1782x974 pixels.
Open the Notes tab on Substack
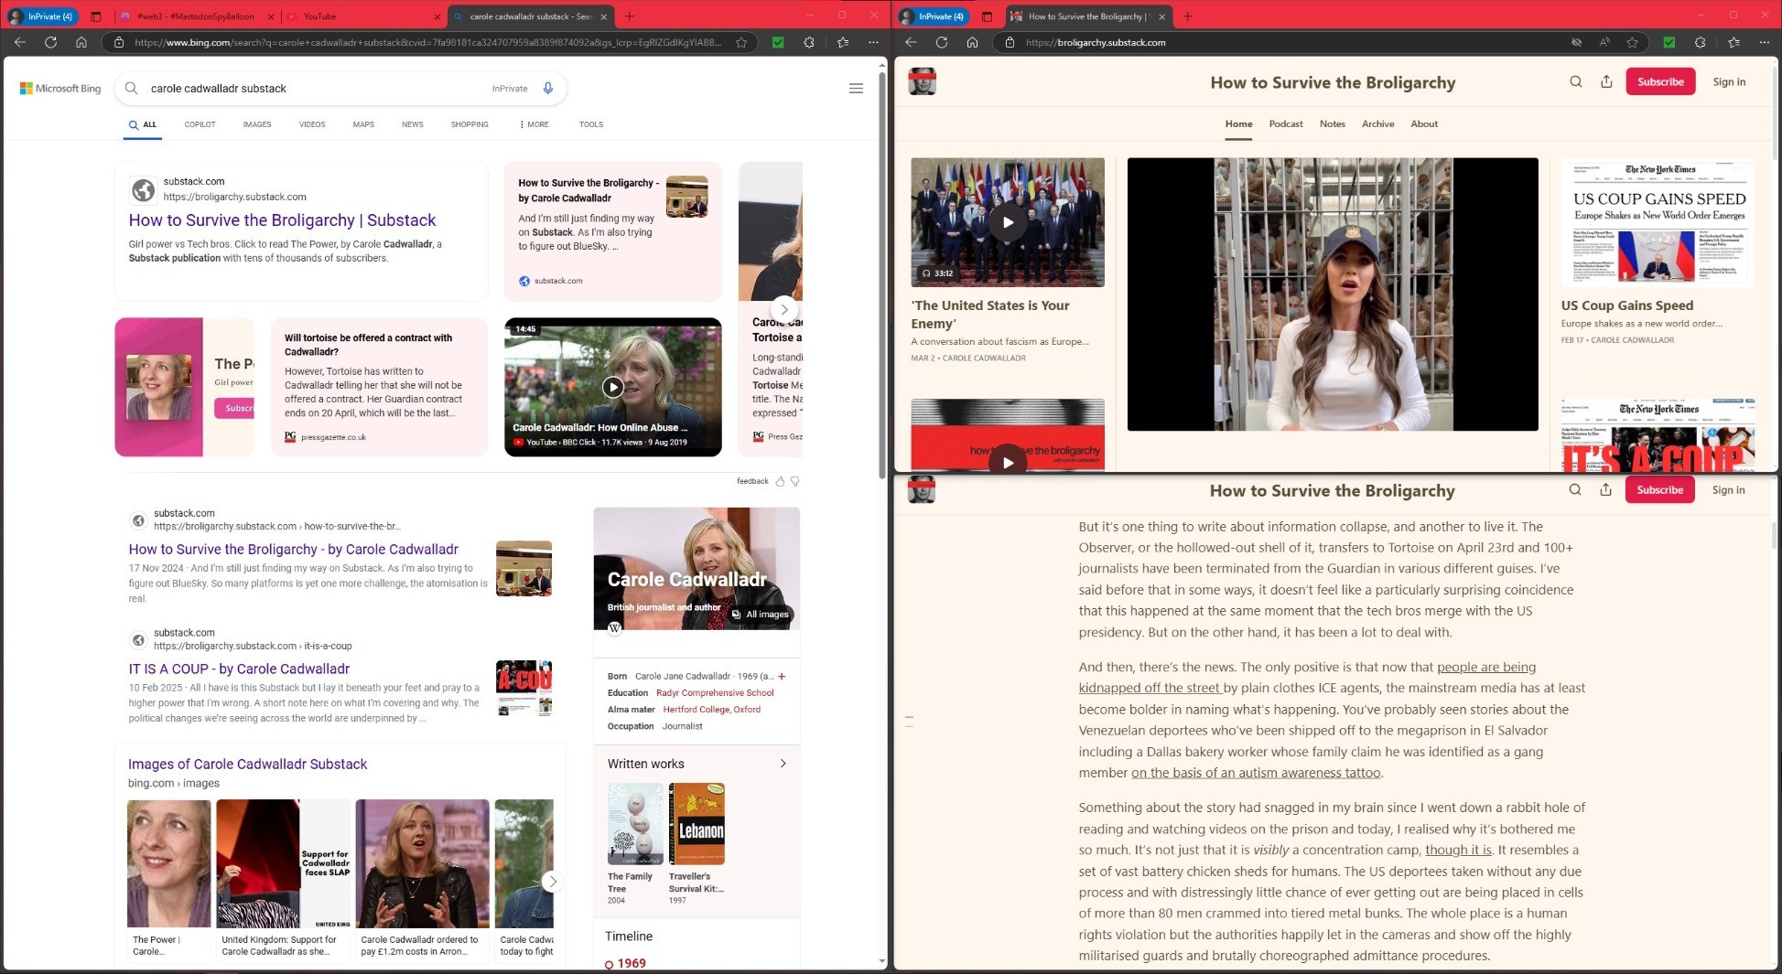point(1333,123)
